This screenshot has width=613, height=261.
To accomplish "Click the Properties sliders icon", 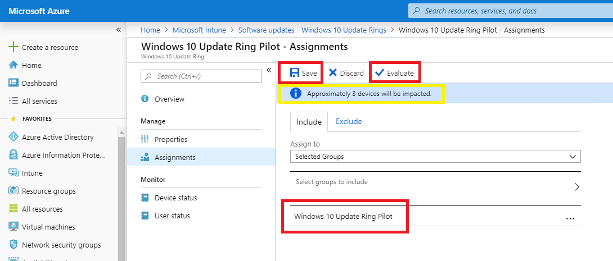I will pos(145,139).
